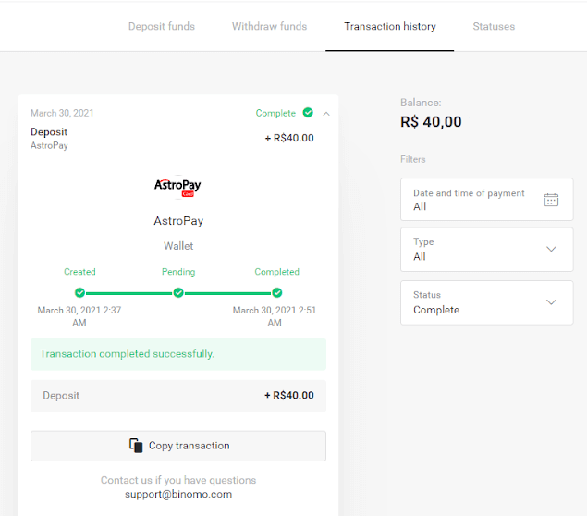587x516 pixels.
Task: Open the Statuses tab
Action: [x=494, y=26]
